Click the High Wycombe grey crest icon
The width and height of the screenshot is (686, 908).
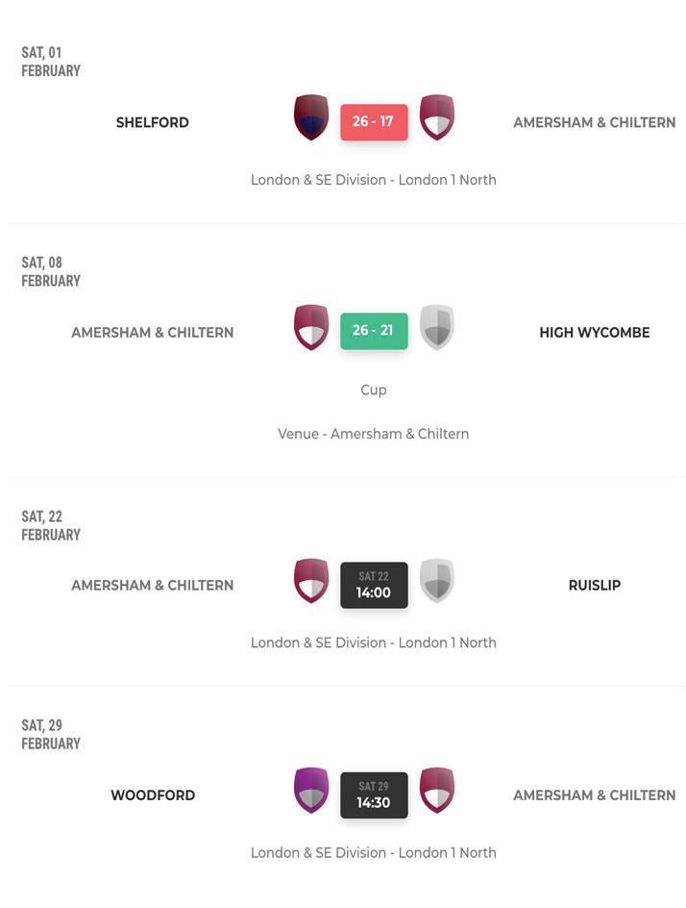click(437, 327)
